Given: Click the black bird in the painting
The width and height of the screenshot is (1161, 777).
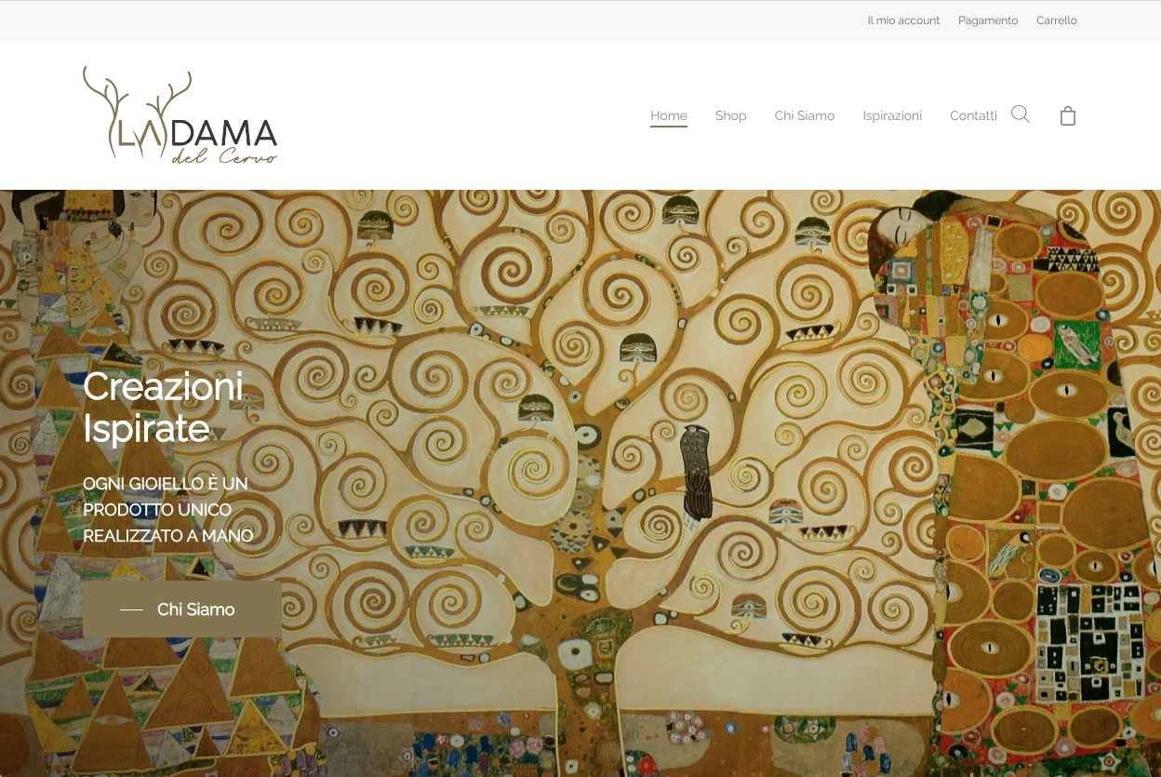Looking at the screenshot, I should click(x=697, y=472).
